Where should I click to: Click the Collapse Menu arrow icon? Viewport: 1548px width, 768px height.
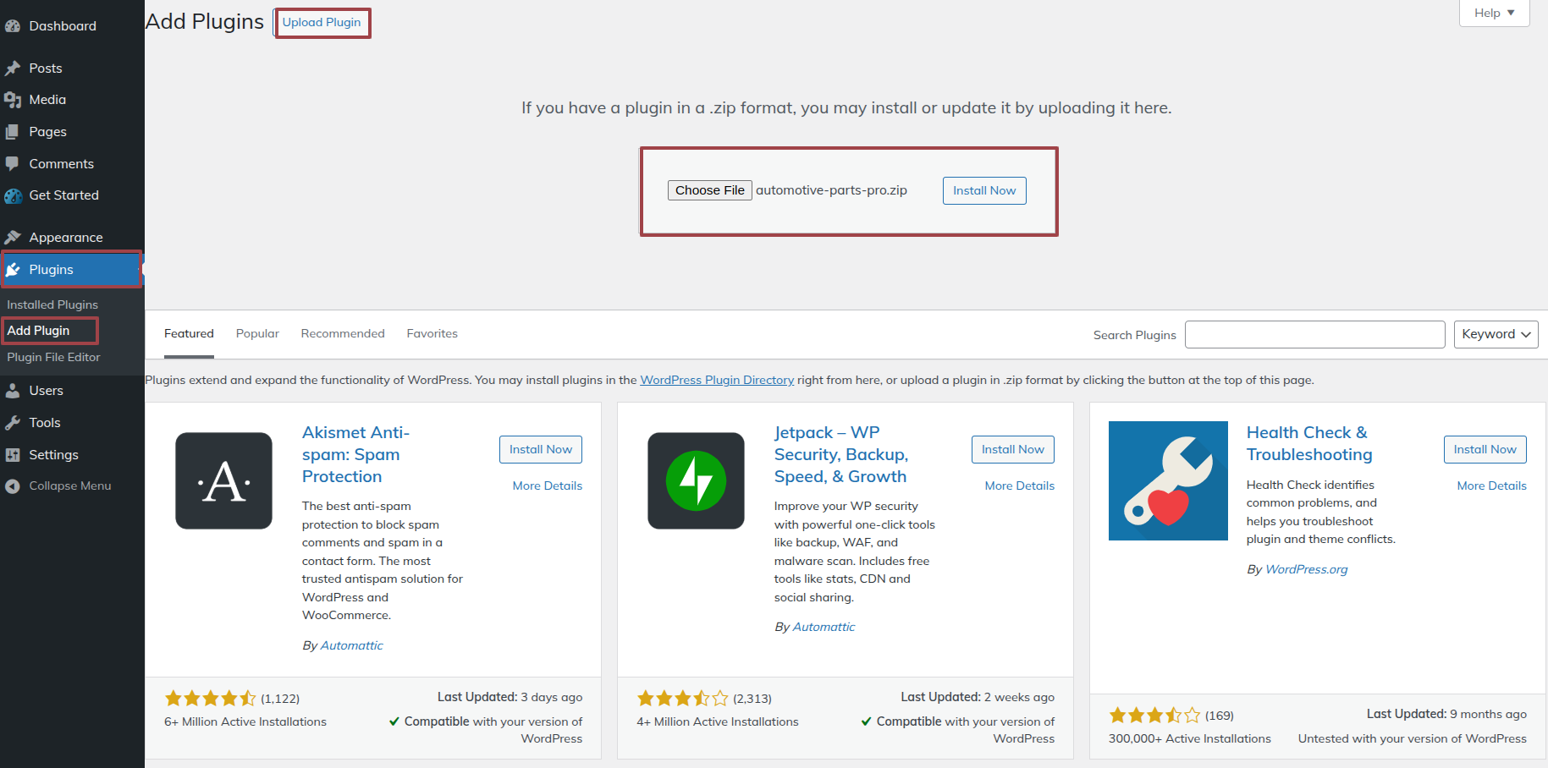click(x=13, y=486)
